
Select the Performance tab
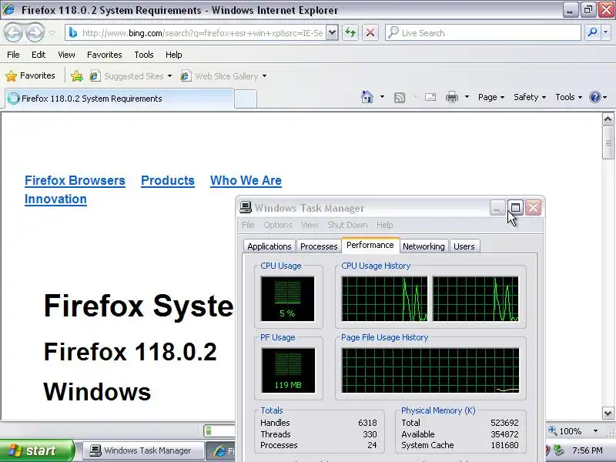click(370, 245)
